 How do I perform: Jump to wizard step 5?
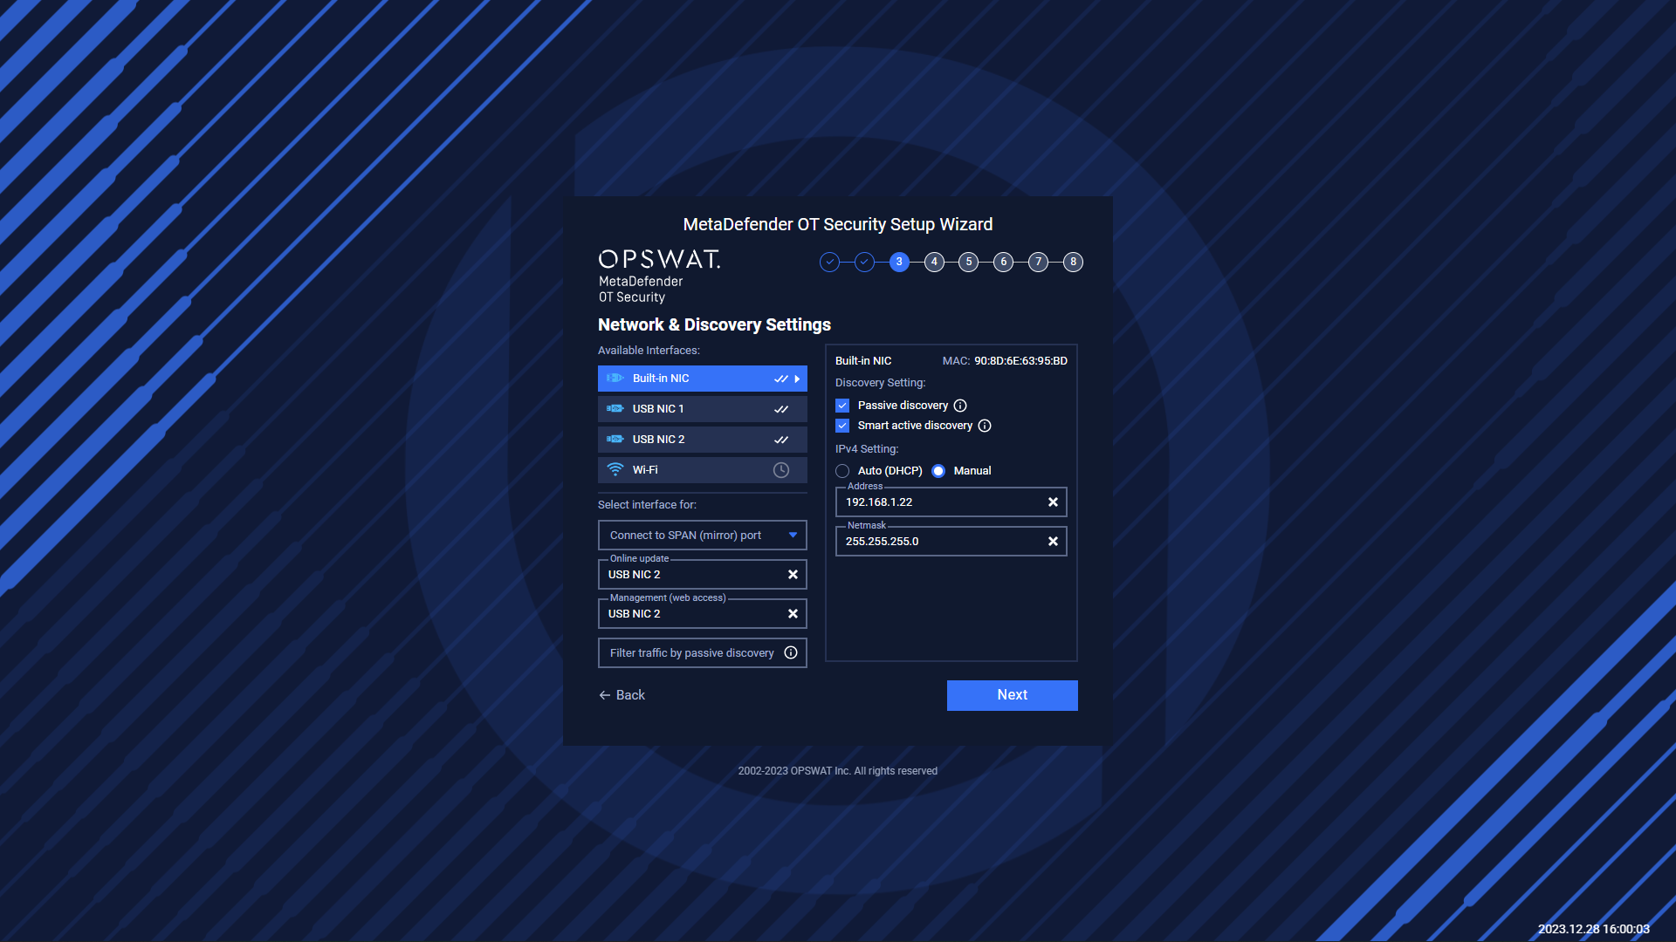point(968,262)
